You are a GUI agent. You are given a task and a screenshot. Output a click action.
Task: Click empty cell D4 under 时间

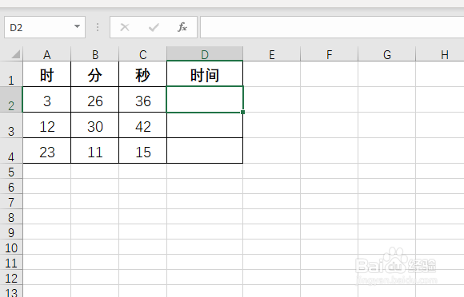click(x=205, y=151)
